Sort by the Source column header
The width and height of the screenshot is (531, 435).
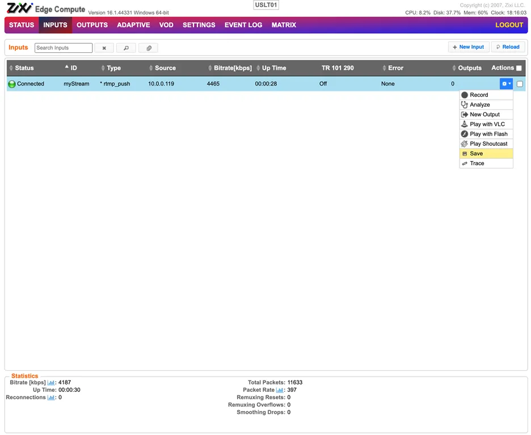tap(163, 68)
